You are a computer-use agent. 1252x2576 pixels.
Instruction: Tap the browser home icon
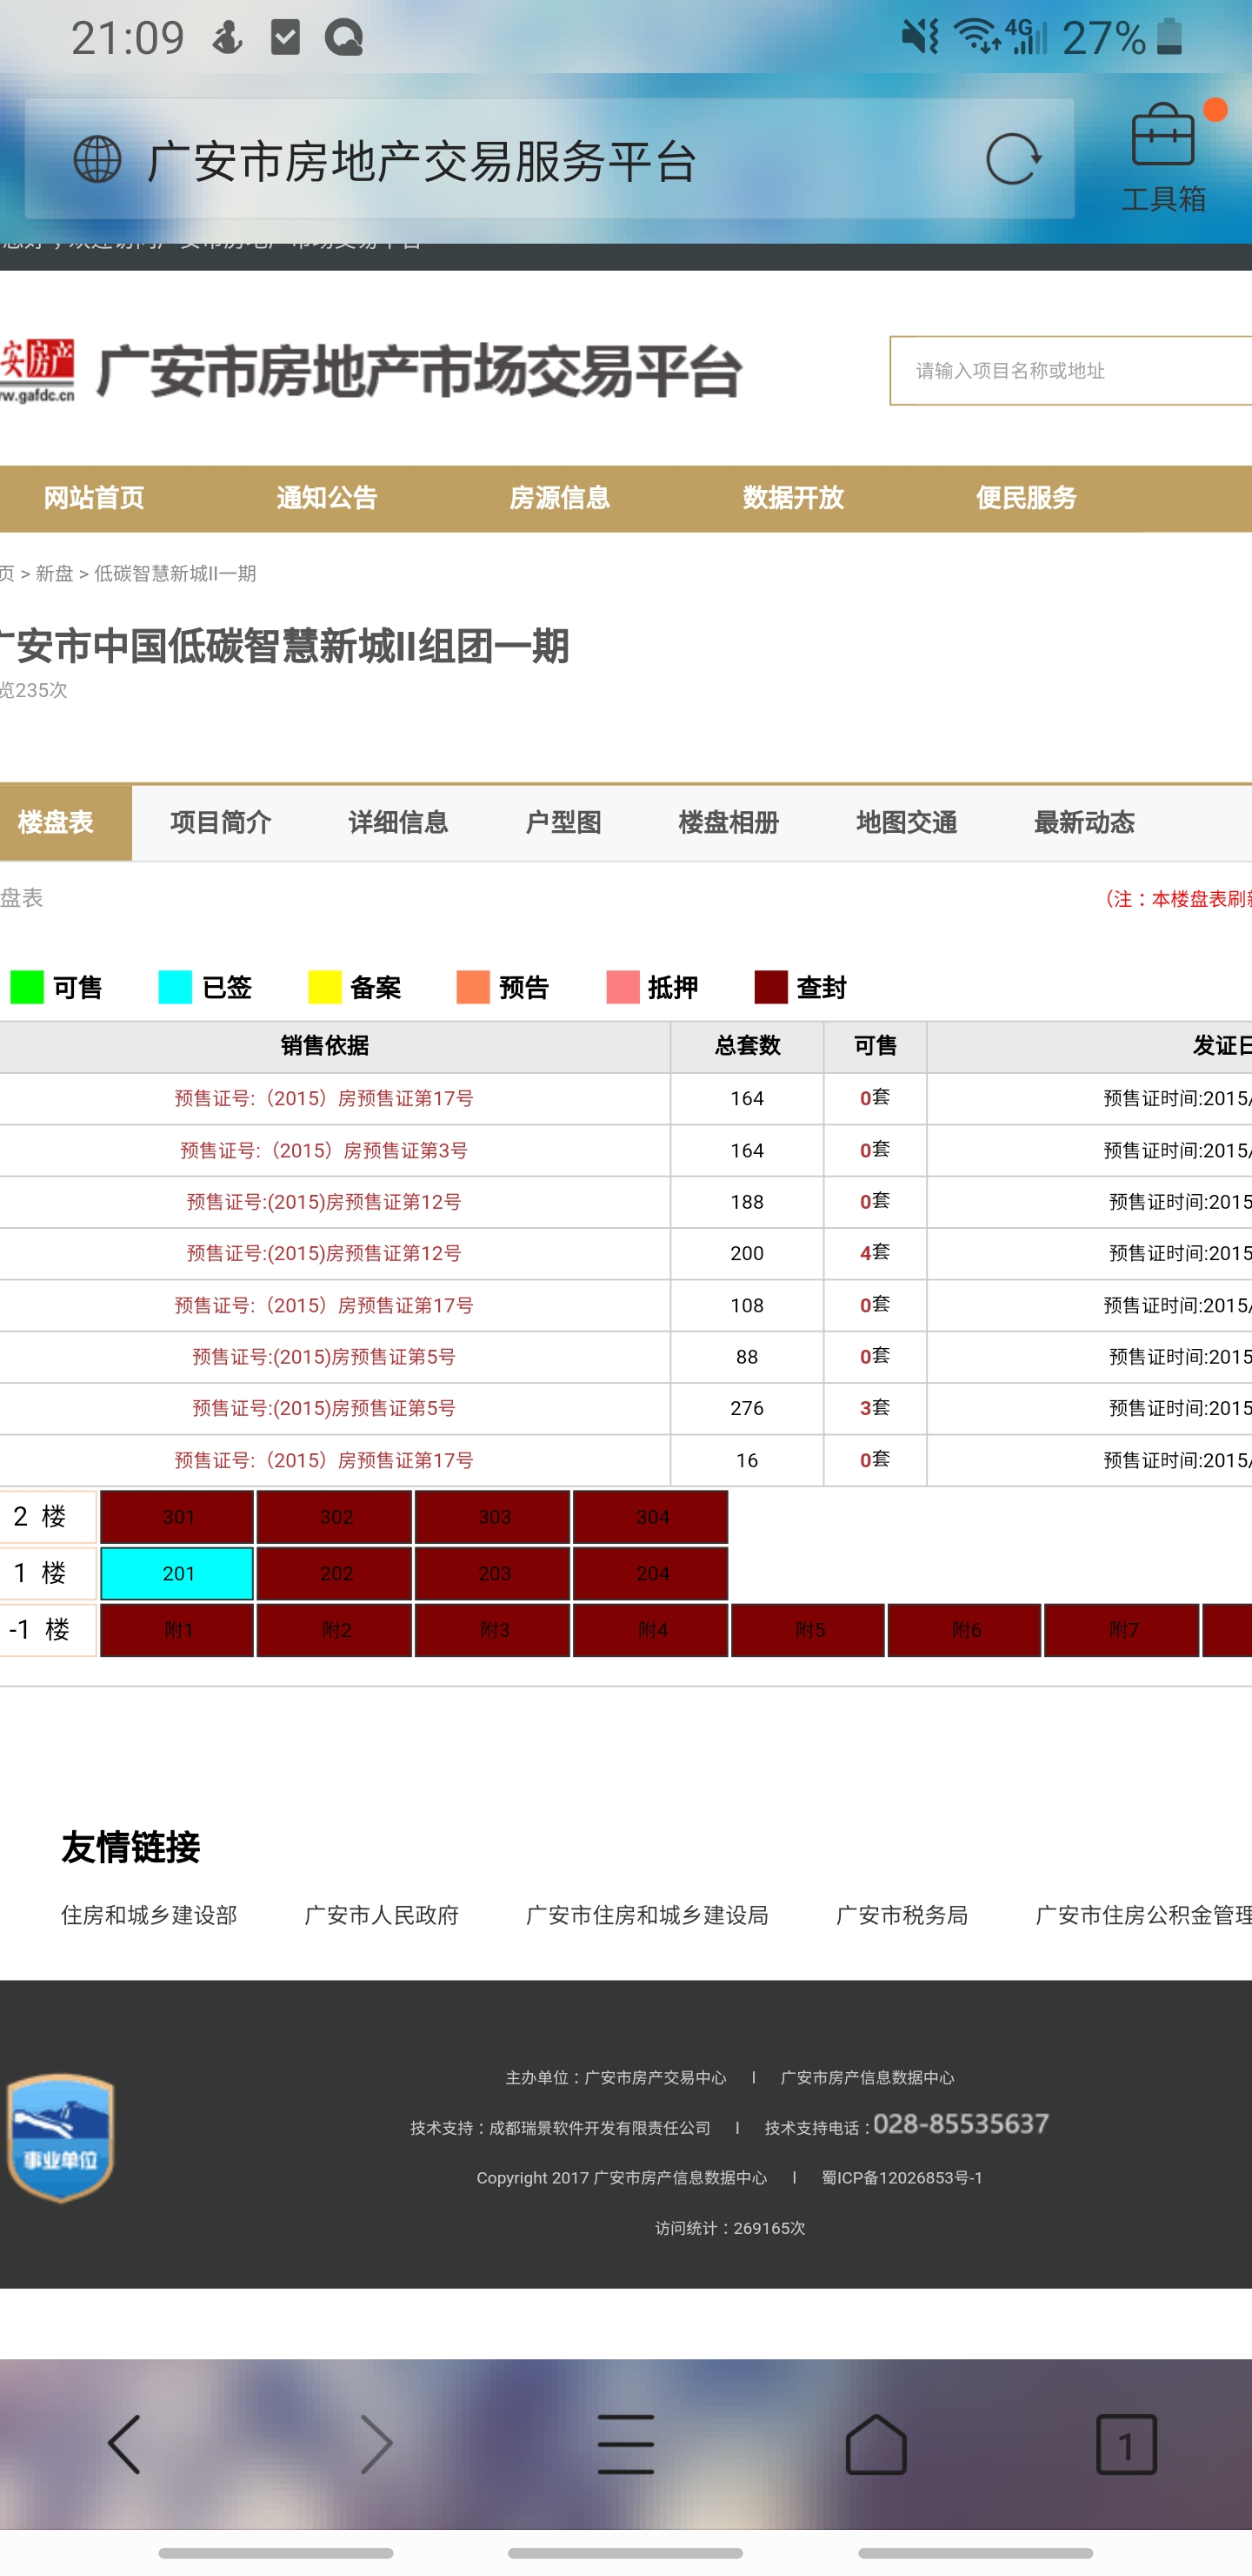coord(876,2443)
